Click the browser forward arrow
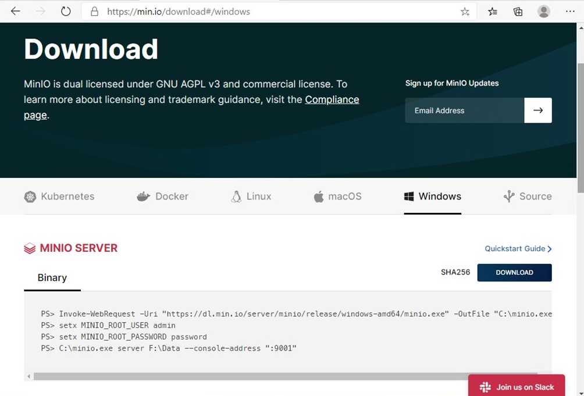The height and width of the screenshot is (396, 584). pyautogui.click(x=41, y=11)
